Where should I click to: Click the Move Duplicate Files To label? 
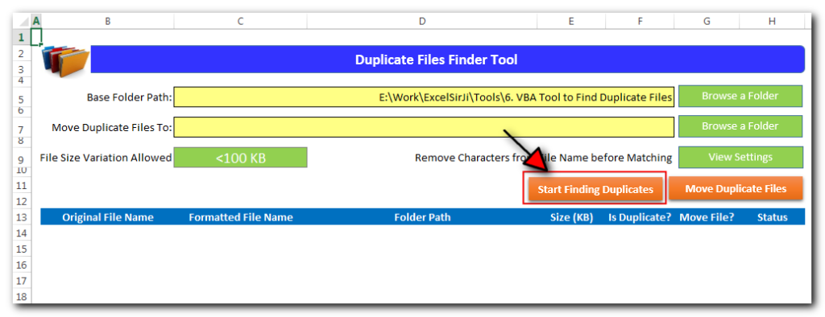112,127
